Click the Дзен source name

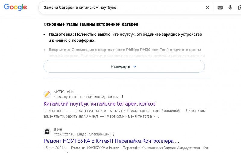click(x=58, y=129)
